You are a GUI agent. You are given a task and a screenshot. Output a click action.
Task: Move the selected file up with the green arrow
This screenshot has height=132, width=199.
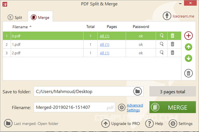[x=188, y=47]
